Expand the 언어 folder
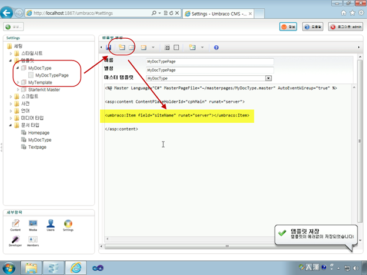367x275 pixels. point(11,111)
